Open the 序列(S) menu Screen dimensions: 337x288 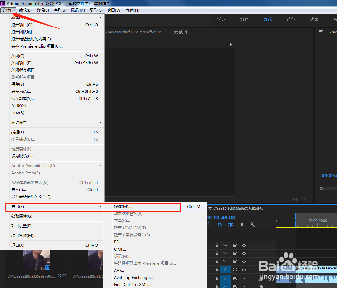tap(60, 10)
